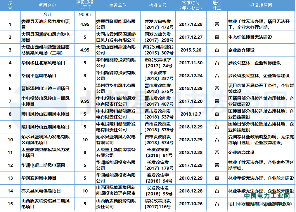This screenshot has height=212, width=296.
Task: Click company 山西盾安新能源有限责任公司
Action: [116, 204]
